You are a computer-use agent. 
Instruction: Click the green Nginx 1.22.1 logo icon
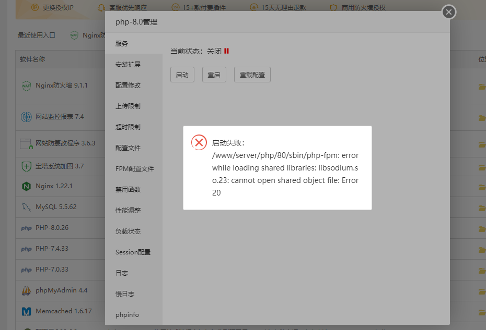pyautogui.click(x=26, y=186)
